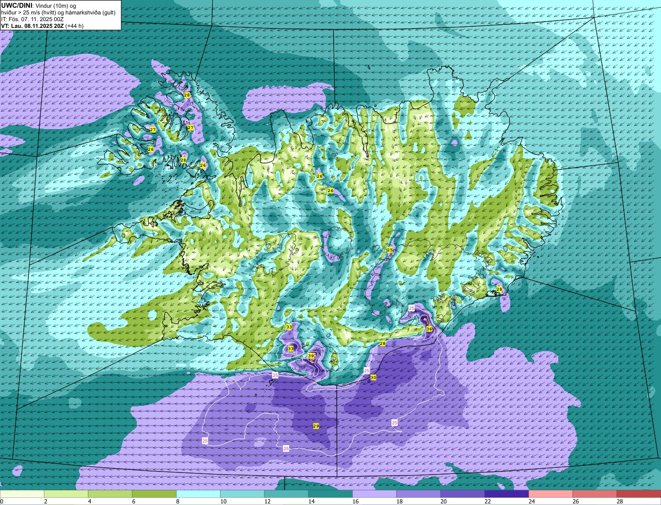Click the 6–8 m/s olive green legend swatch
Image resolution: width=661 pixels, height=505 pixels.
[154, 494]
